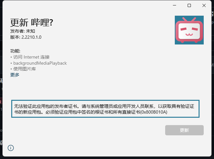Image resolution: width=214 pixels, height=159 pixels.
Task: Click the 版本: 2.2210.1.0 text
Action: [26, 37]
